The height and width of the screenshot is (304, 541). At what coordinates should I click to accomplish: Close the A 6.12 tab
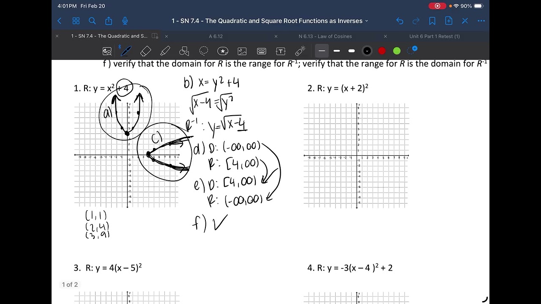click(x=167, y=36)
